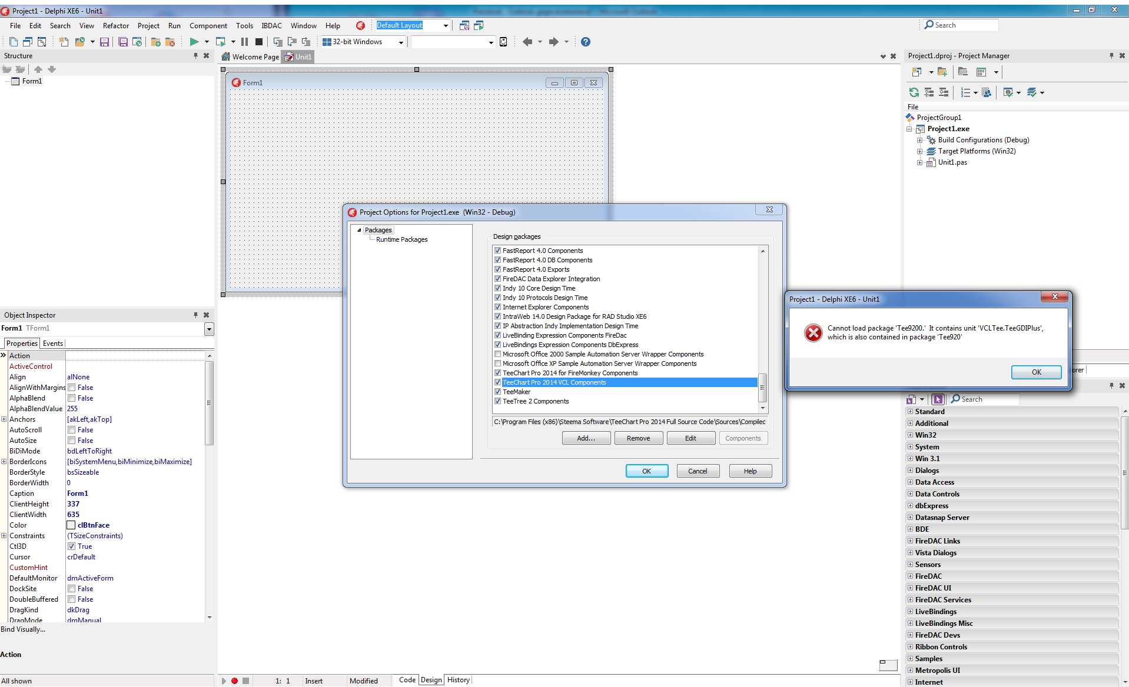Click the Run without debugging icon

[221, 42]
